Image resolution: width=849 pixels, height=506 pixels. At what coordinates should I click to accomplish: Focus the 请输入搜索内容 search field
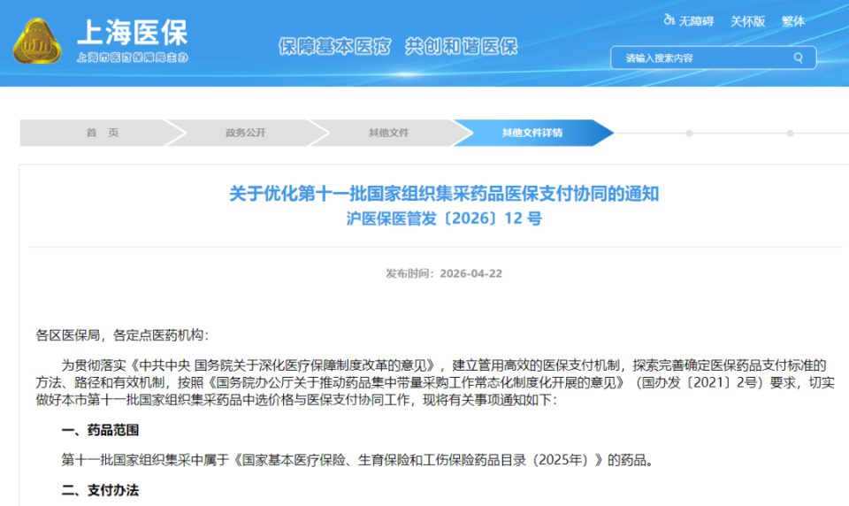pos(713,58)
